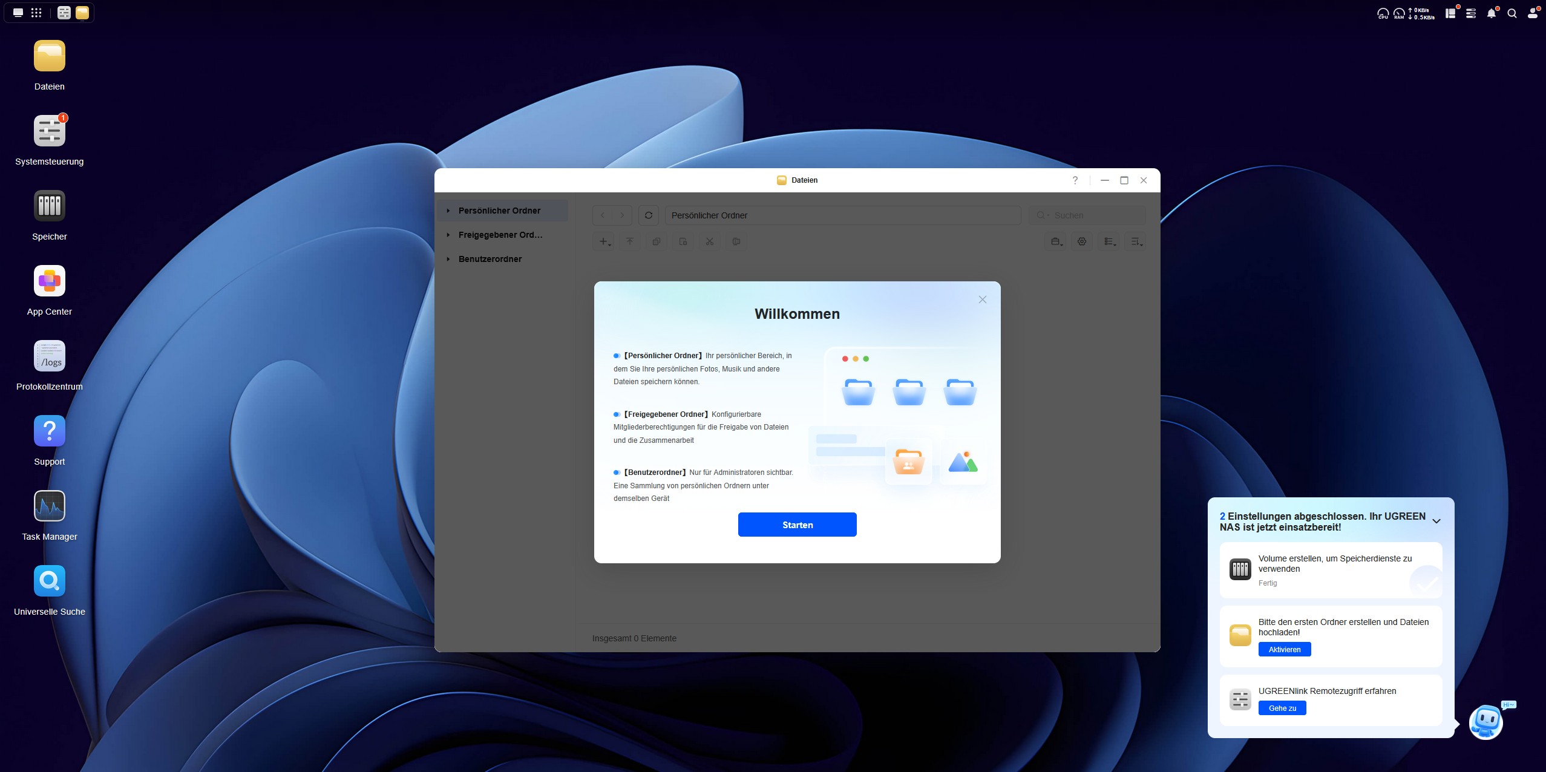The width and height of the screenshot is (1546, 772).
Task: Open the App Center desktop icon
Action: [49, 281]
